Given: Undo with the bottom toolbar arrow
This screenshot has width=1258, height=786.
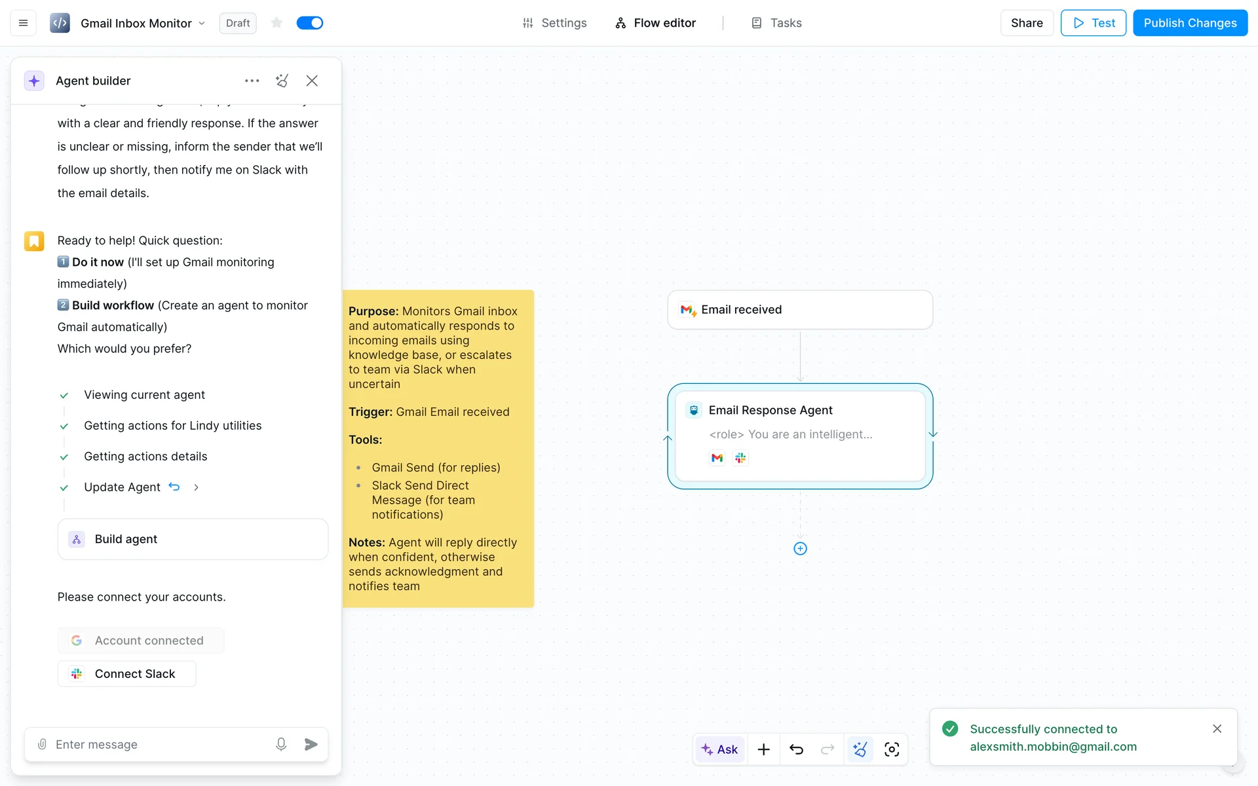Looking at the screenshot, I should (796, 749).
